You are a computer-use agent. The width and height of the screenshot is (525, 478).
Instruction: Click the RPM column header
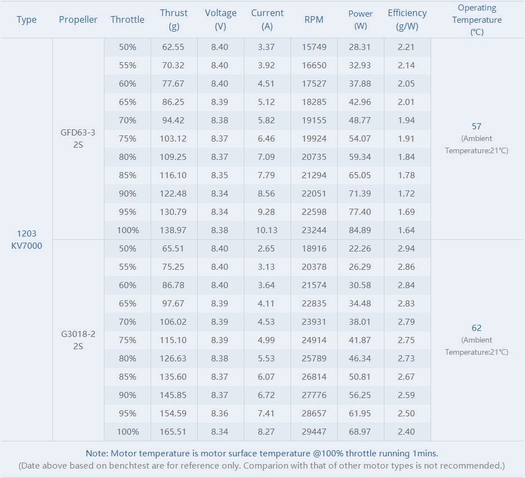314,19
